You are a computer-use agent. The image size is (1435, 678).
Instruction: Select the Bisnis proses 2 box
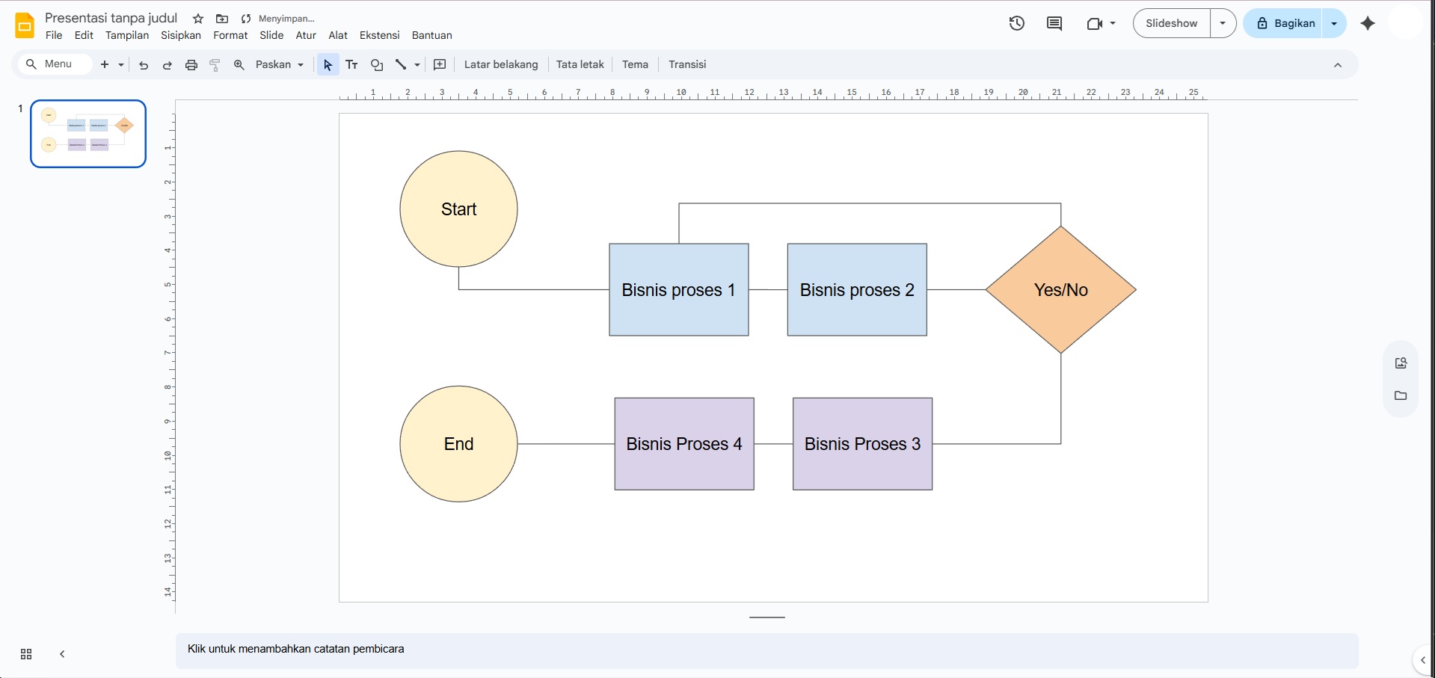pyautogui.click(x=857, y=290)
